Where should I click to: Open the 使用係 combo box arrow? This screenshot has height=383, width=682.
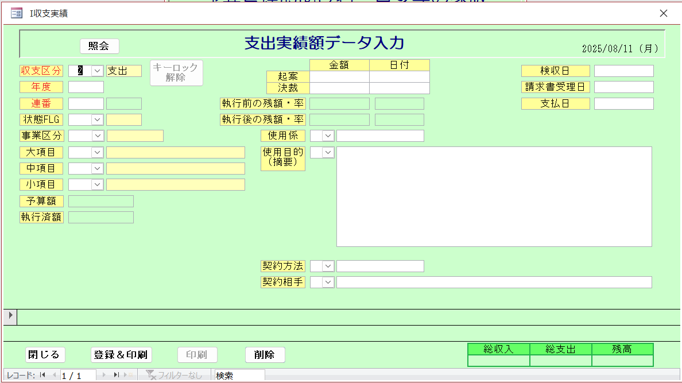(x=328, y=136)
